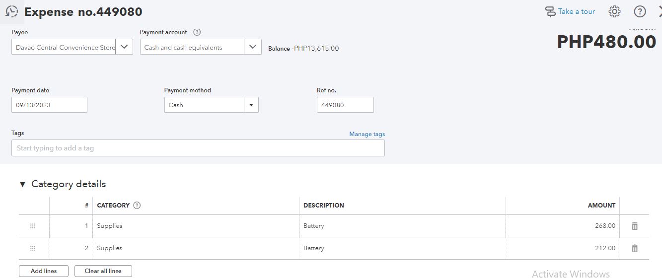This screenshot has width=662, height=280.
Task: Open the help question mark icon
Action: 640,11
